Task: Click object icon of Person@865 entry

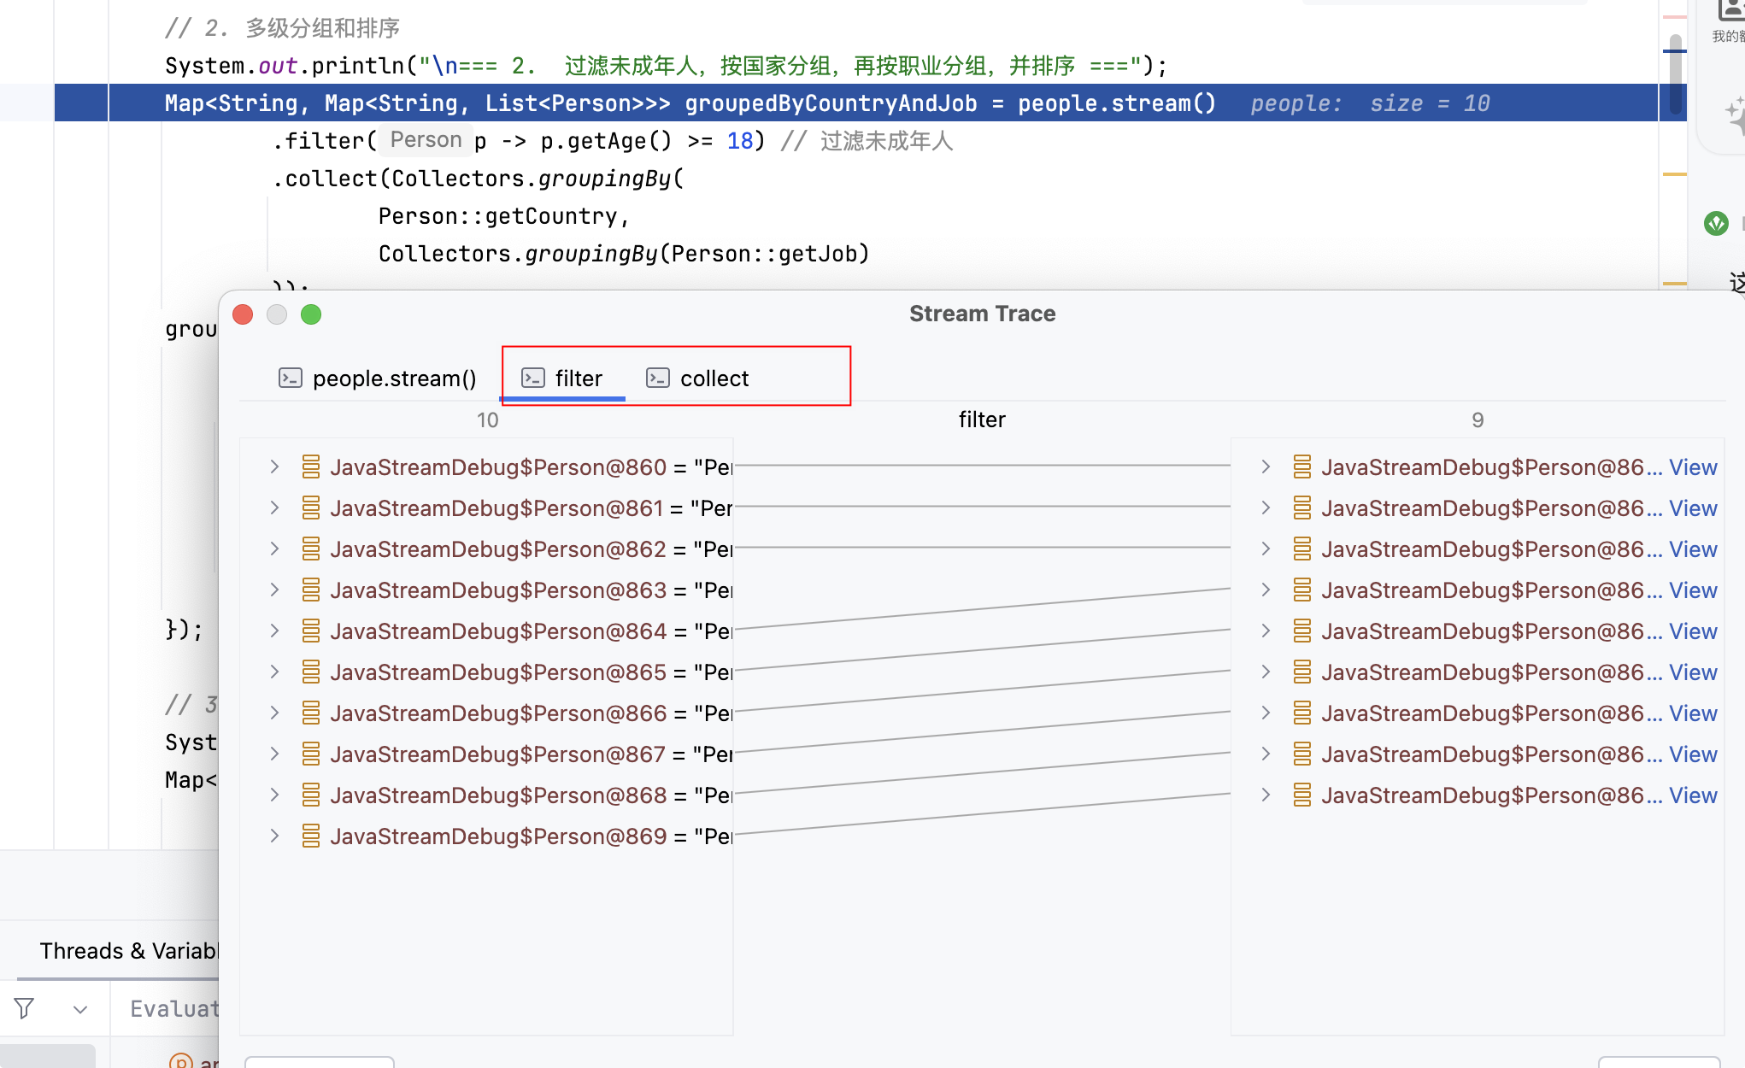Action: pos(311,672)
